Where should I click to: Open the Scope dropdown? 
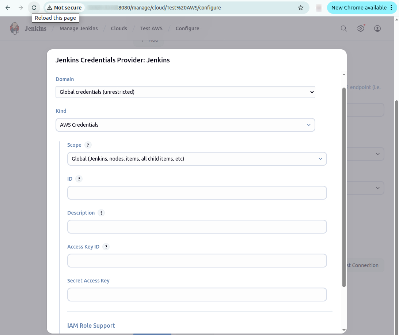197,159
